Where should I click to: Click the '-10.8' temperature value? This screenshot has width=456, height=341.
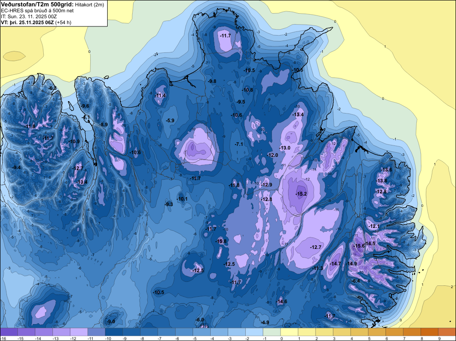click(x=248, y=90)
